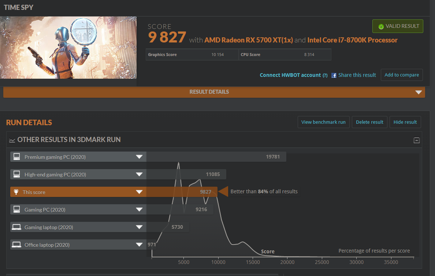Viewport: 435px width, 276px height.
Task: Open Intel Core i7-8700K Processor link
Action: 352,40
